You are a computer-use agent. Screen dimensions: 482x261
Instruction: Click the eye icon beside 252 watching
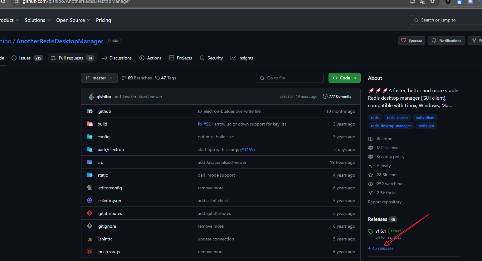click(371, 184)
